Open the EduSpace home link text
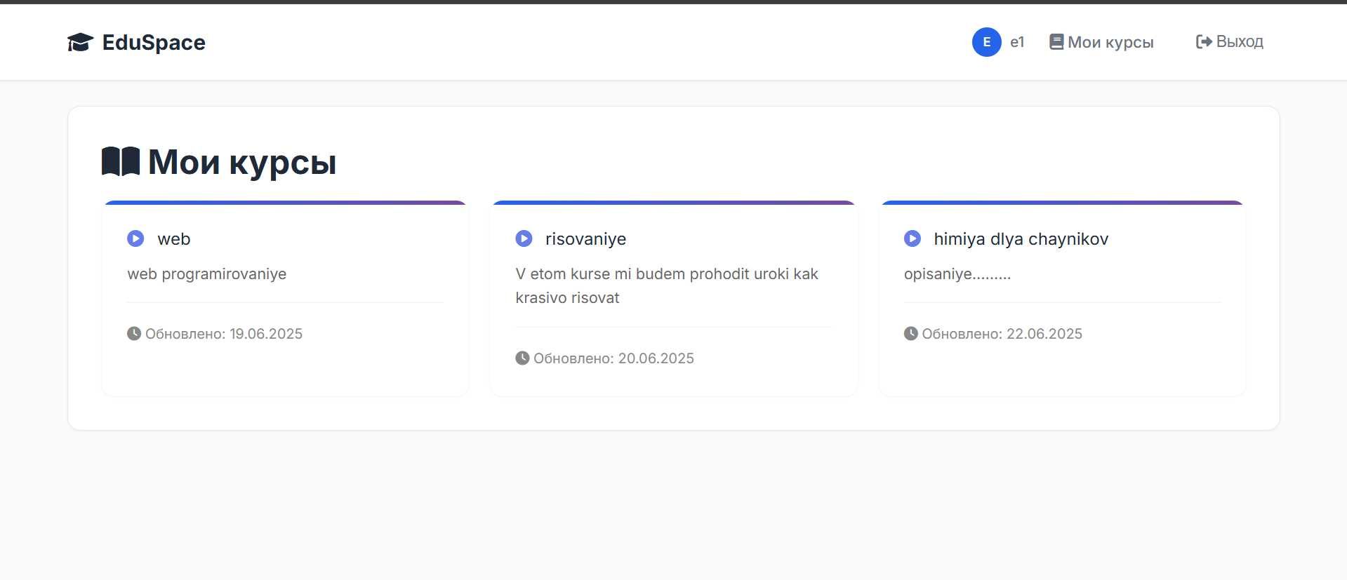 click(154, 42)
